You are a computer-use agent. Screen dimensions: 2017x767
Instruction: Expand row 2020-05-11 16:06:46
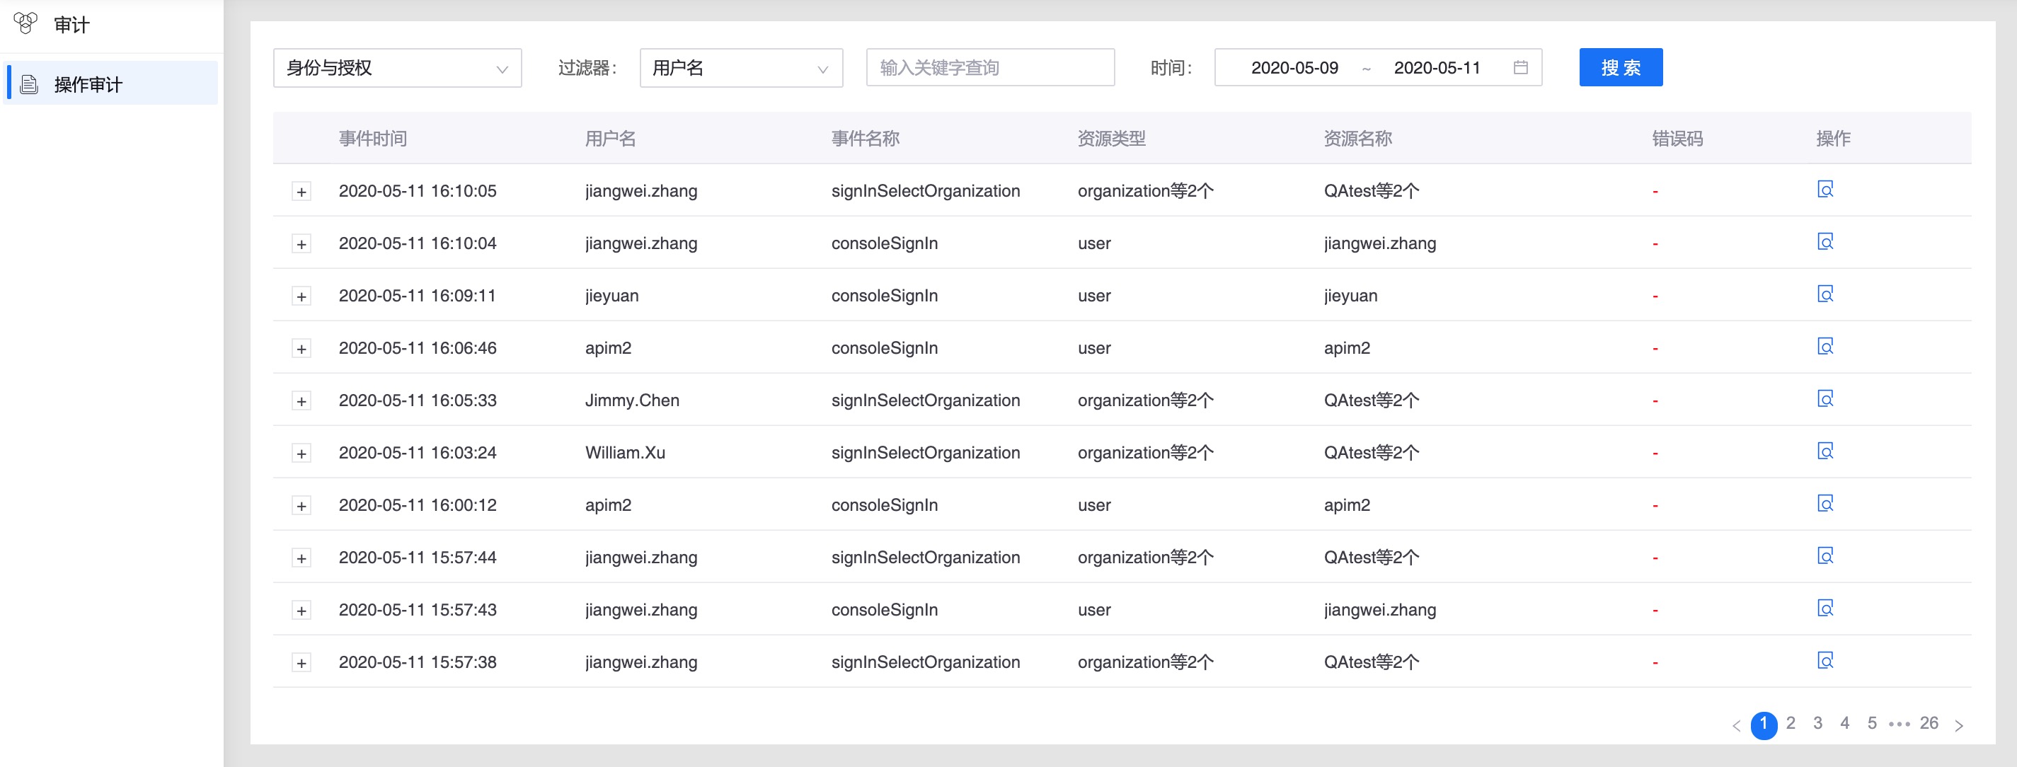301,349
